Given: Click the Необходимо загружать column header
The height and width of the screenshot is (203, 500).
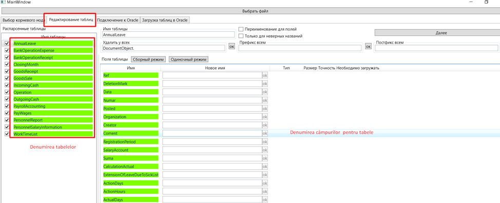Looking at the screenshot, I should point(358,68).
